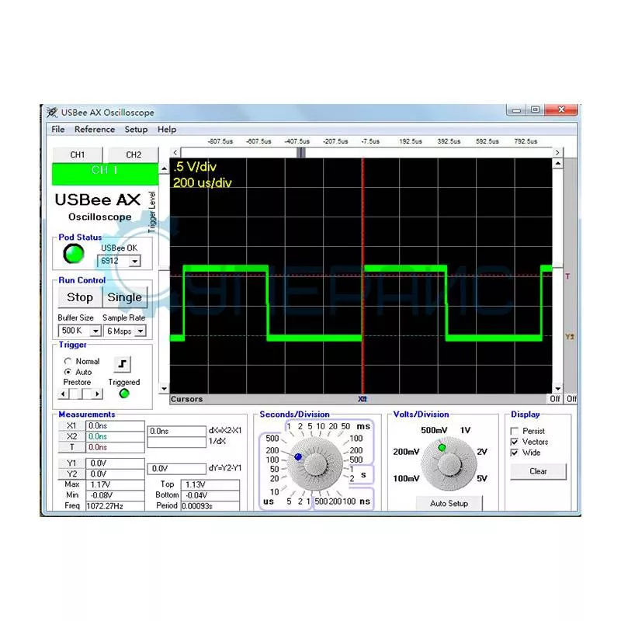The width and height of the screenshot is (621, 621).
Task: Toggle the Vectors checkbox
Action: tap(515, 442)
